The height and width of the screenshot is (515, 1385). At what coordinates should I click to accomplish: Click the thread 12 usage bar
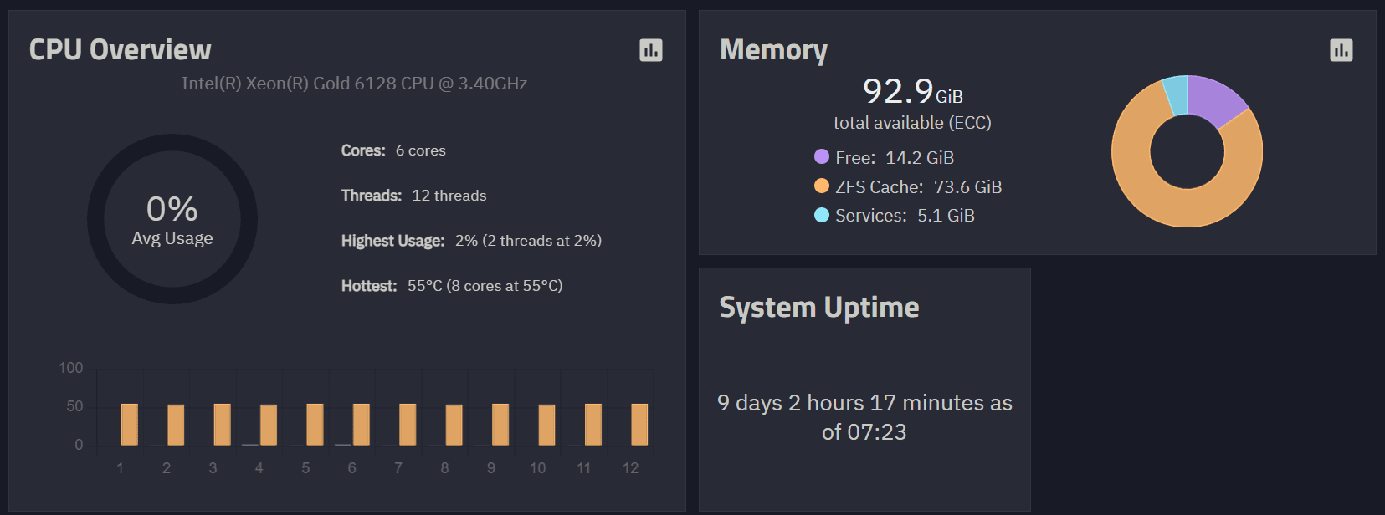coord(639,425)
